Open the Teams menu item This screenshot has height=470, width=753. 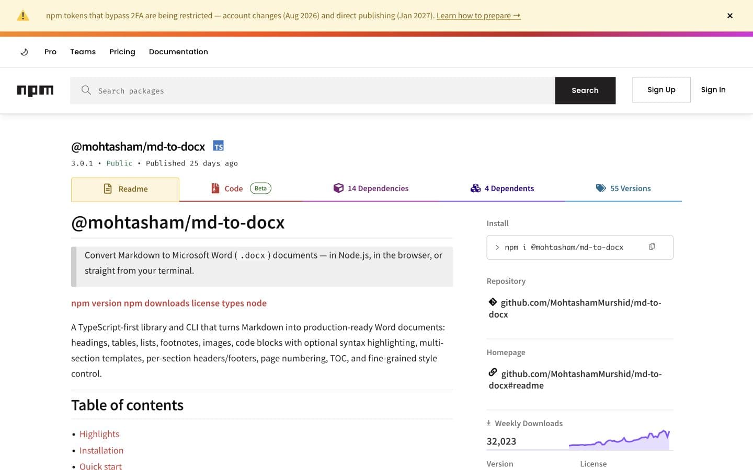pyautogui.click(x=83, y=52)
